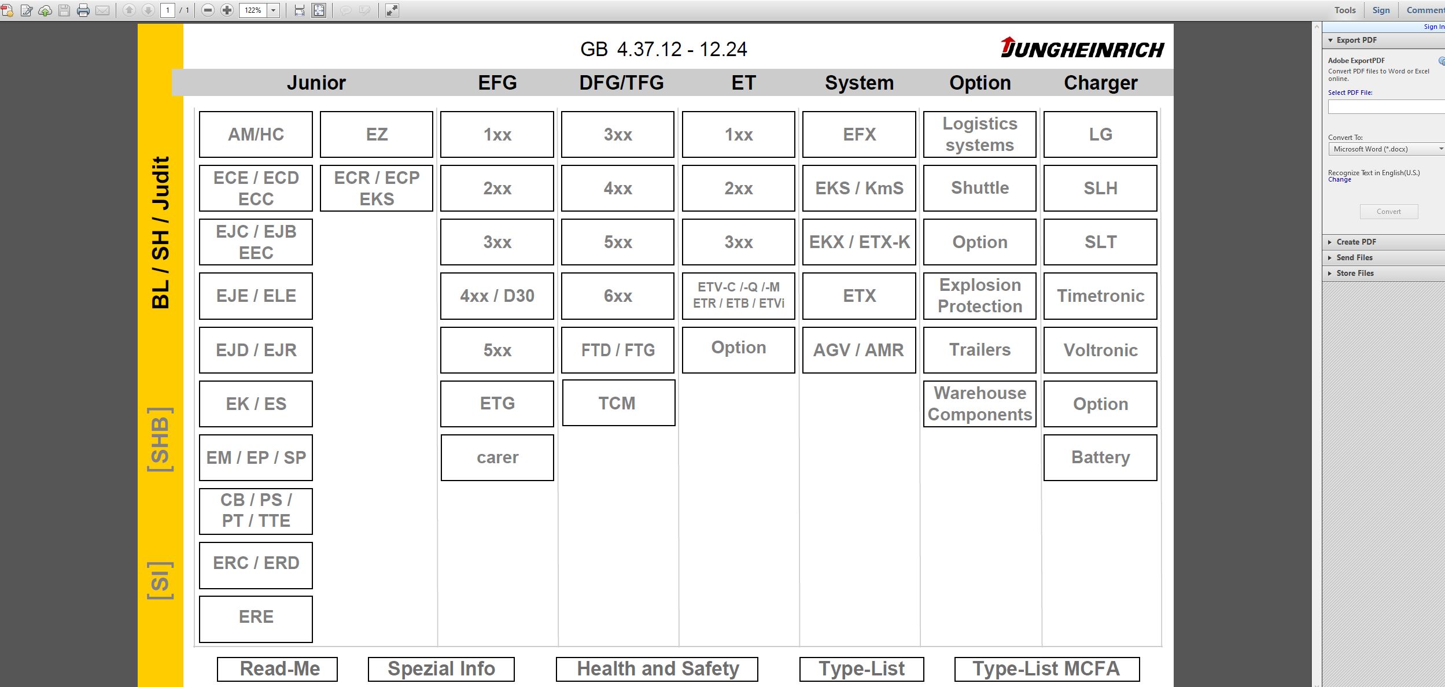
Task: Open the Convert To Microsoft Word dropdown
Action: (1387, 149)
